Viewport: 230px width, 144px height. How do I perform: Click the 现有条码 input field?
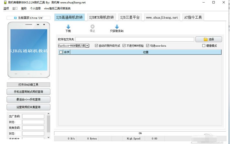tap(33, 128)
